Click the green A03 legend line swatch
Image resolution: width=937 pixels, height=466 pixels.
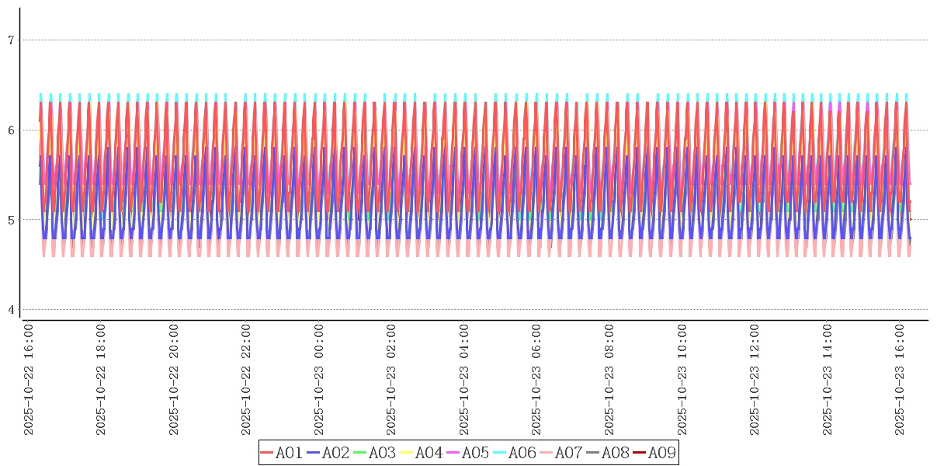click(x=360, y=453)
